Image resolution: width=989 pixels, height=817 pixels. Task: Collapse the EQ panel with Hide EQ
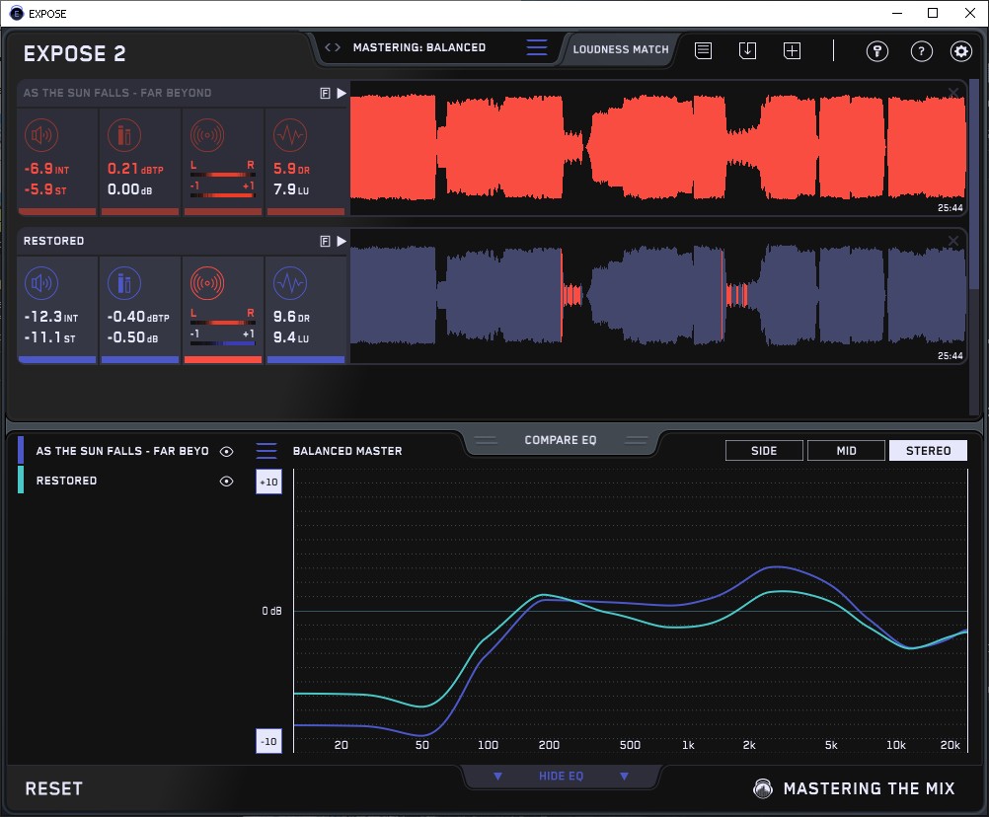pyautogui.click(x=561, y=777)
